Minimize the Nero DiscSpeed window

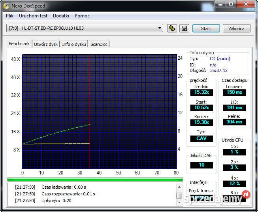[220, 4]
